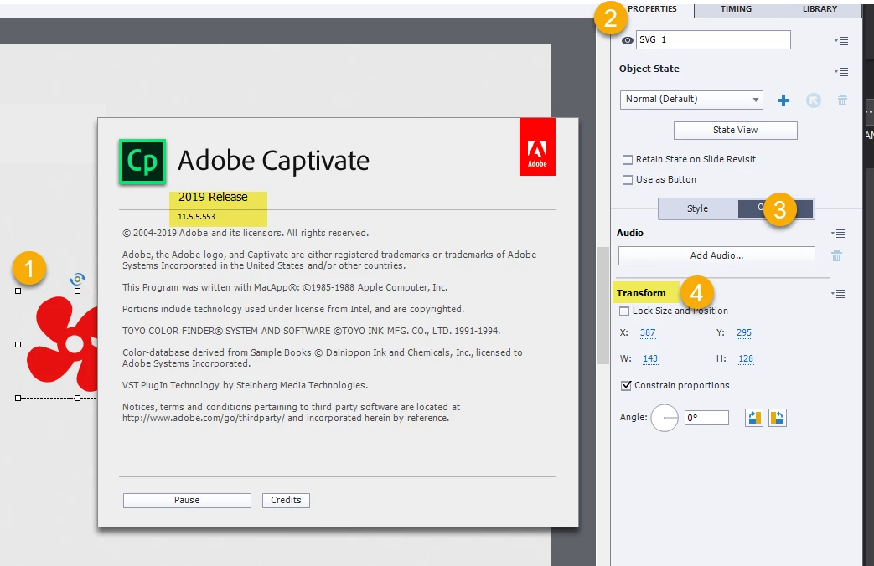
Task: Click the reset state circular arrow icon
Action: (x=813, y=100)
